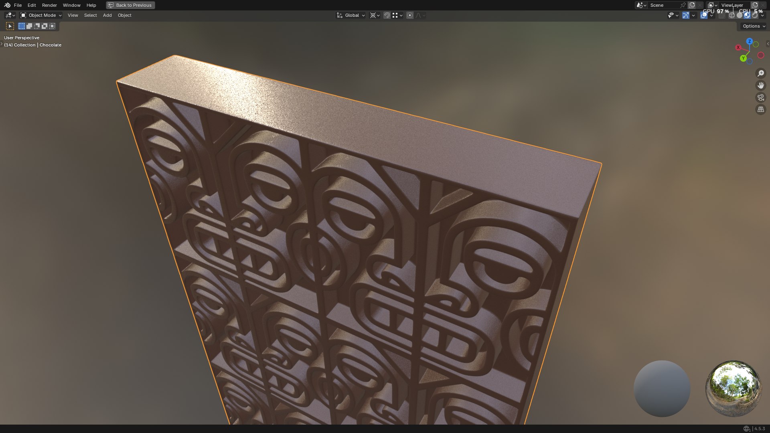This screenshot has height=433, width=770.
Task: Open the Help menu
Action: click(x=91, y=5)
